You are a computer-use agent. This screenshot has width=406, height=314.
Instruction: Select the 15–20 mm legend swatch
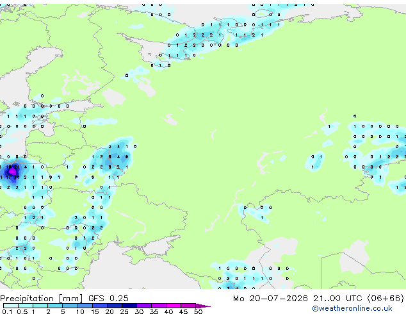coord(99,306)
